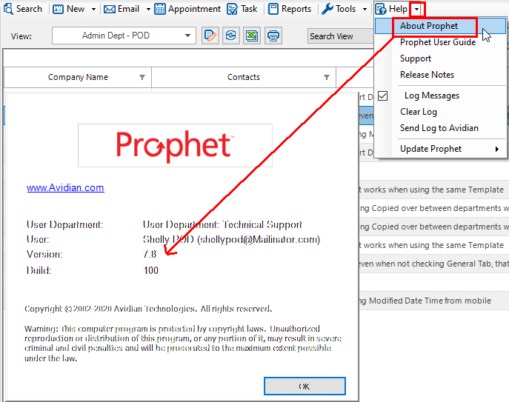Click the refresh view icon

point(231,36)
